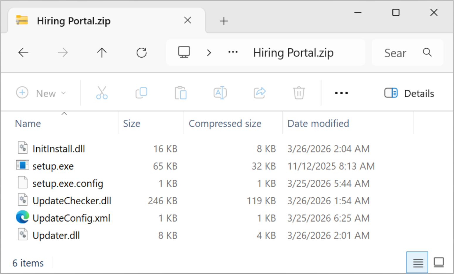
Task: Click the UpdateChecker.dll gear file icon
Action: point(23,200)
